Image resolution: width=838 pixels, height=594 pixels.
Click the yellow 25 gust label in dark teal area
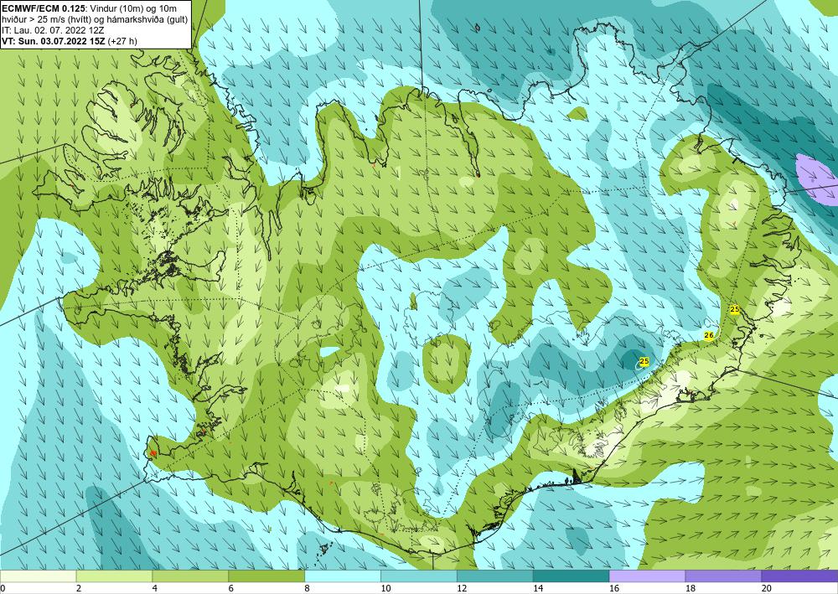click(x=644, y=362)
